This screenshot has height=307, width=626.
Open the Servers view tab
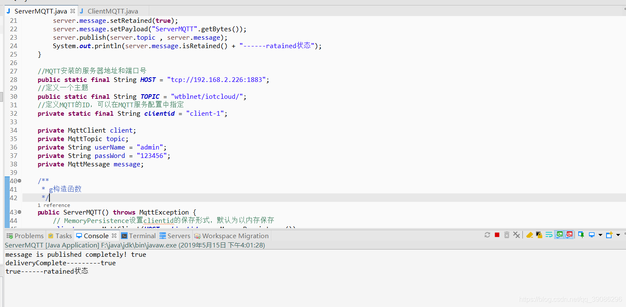[x=175, y=236]
